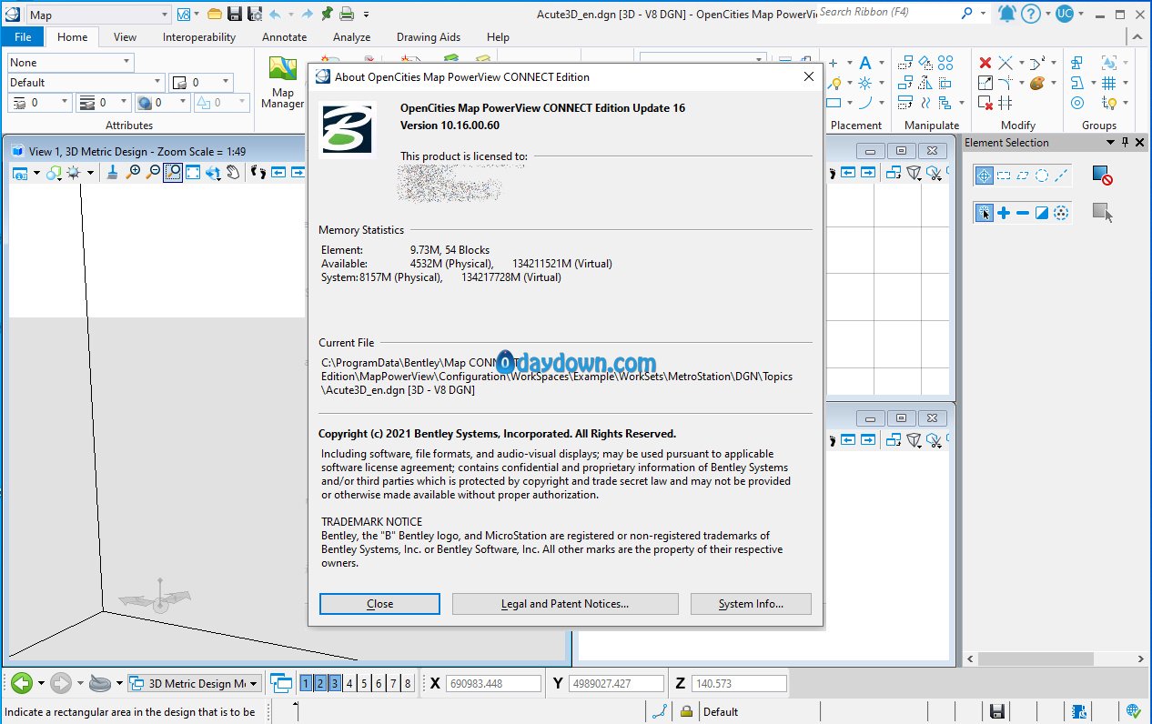1152x724 pixels.
Task: Click the Help question mark icon
Action: 1030,14
